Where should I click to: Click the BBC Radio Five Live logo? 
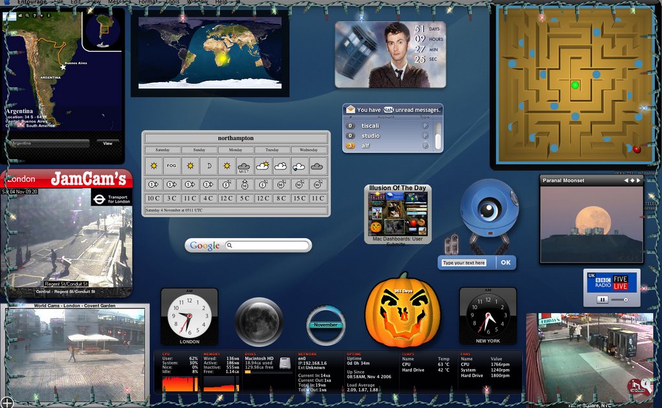610,283
